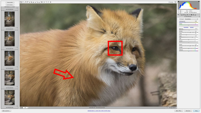Screen dimensions: 201x113
Task: Click the Fertig button
Action: coord(196,111)
